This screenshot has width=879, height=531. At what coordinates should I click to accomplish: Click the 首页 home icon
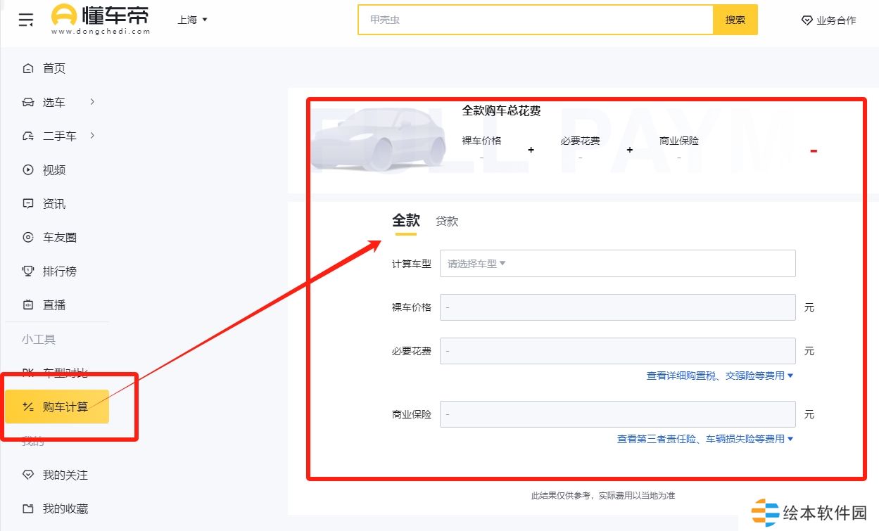click(28, 68)
